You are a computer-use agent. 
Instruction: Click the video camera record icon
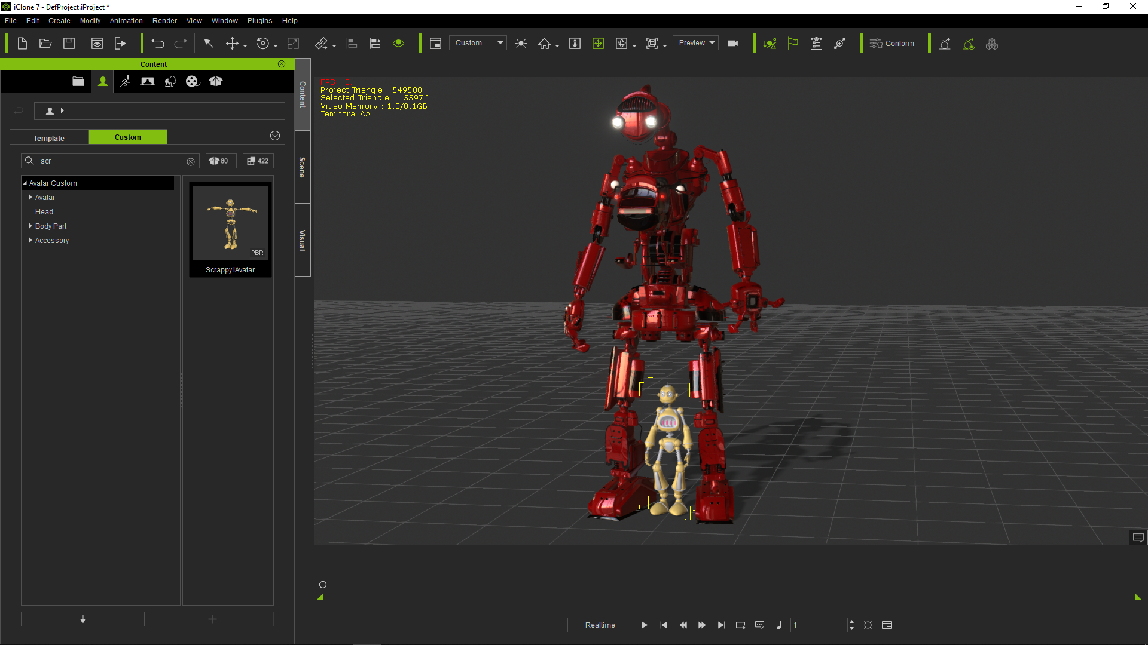tap(733, 44)
